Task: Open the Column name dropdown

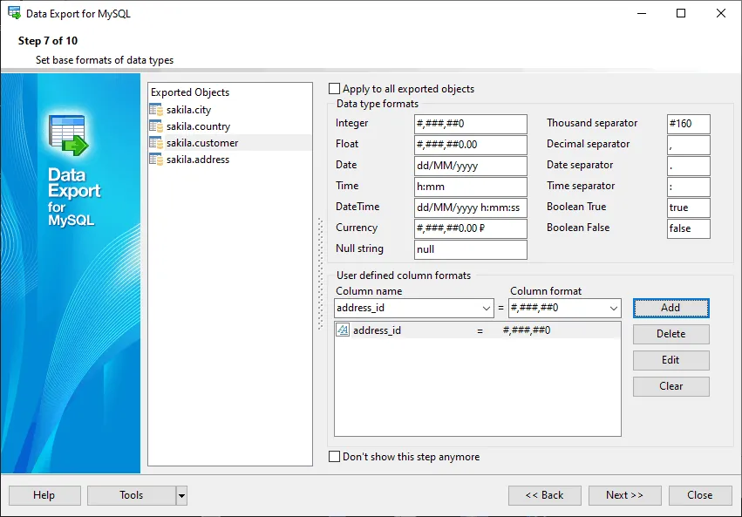Action: [486, 309]
